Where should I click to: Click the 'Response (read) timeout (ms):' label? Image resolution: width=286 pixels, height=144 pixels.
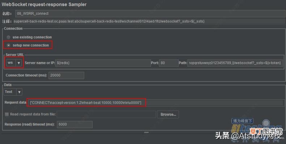pyautogui.click(x=30, y=125)
